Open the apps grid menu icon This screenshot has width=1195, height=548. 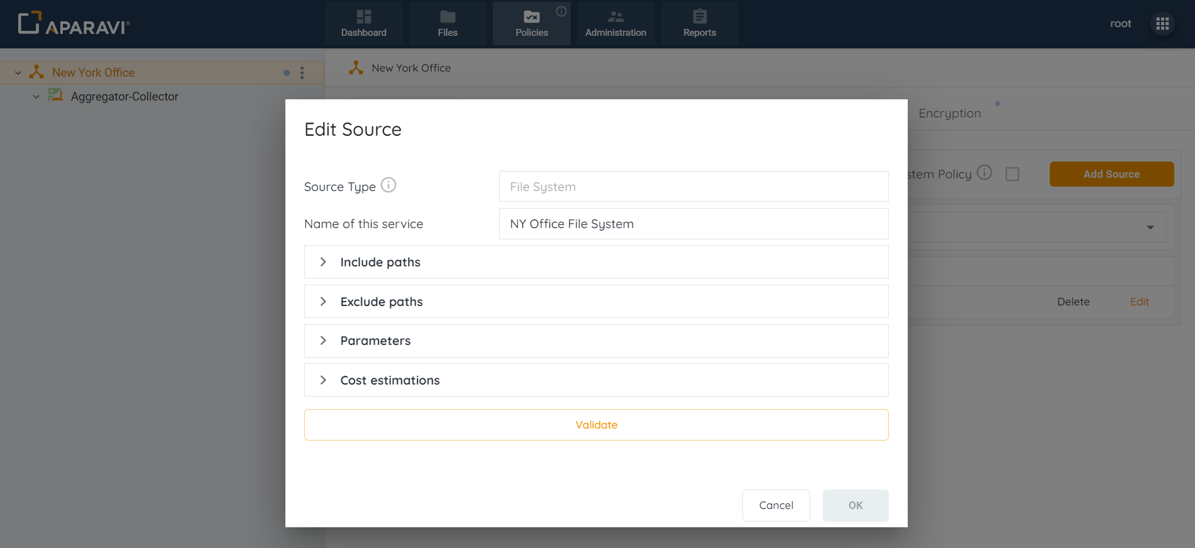coord(1162,24)
